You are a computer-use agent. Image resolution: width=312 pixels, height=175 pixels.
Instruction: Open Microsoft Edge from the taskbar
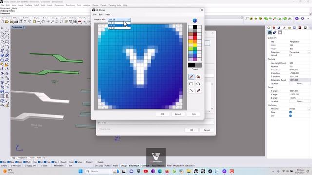point(160,171)
